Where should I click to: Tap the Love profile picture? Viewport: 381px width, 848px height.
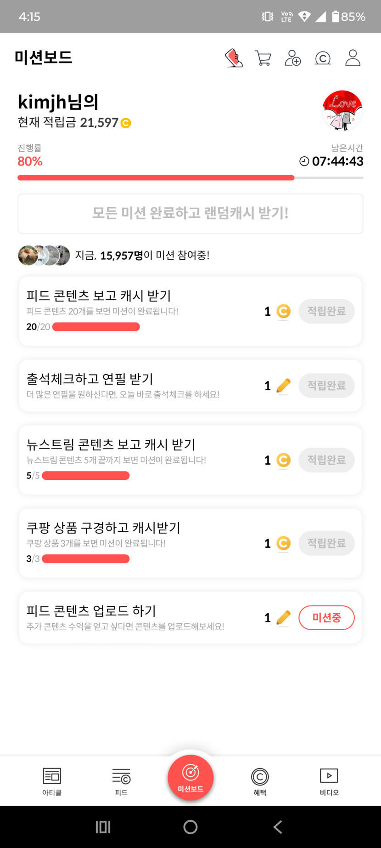(x=342, y=110)
